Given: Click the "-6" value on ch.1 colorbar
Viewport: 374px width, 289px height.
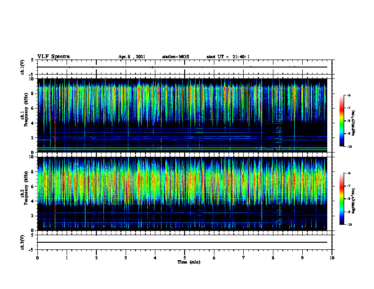Looking at the screenshot, I should (x=348, y=95).
